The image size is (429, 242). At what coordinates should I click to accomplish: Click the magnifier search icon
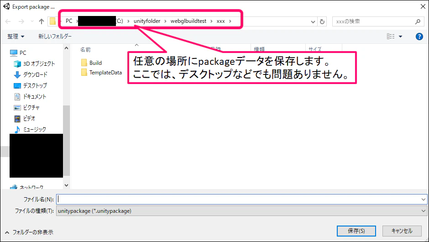pos(418,21)
